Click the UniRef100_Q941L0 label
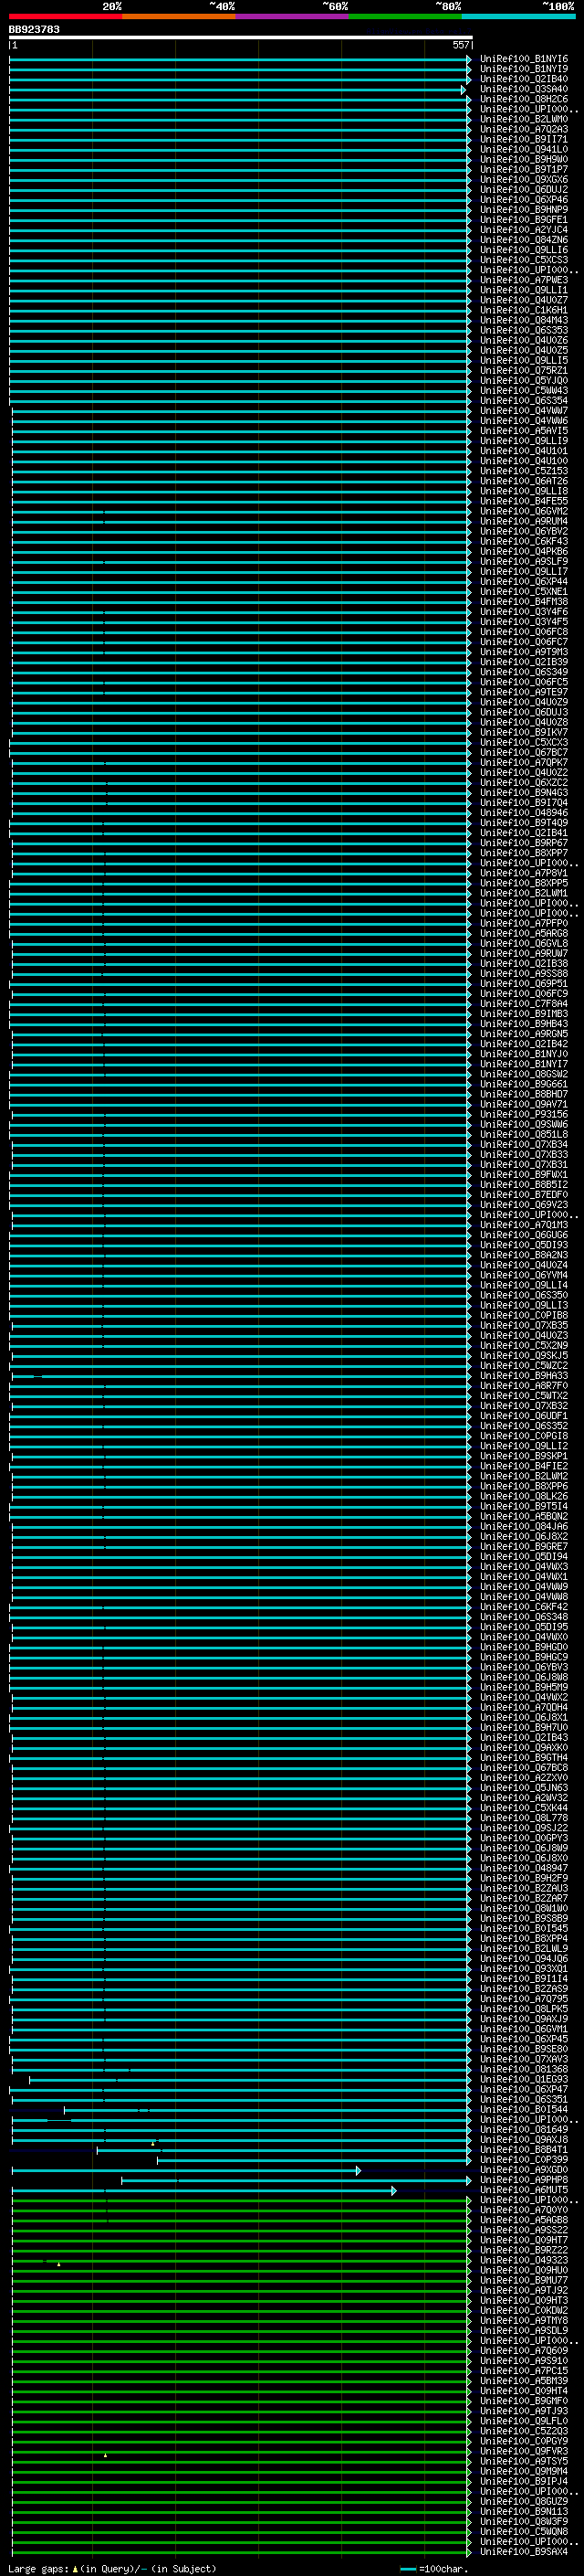The image size is (584, 2576). tap(523, 149)
